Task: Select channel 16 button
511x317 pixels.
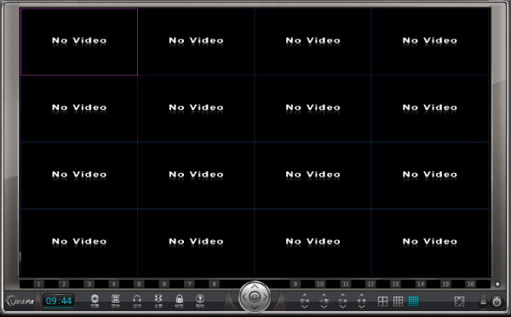Action: [471, 284]
